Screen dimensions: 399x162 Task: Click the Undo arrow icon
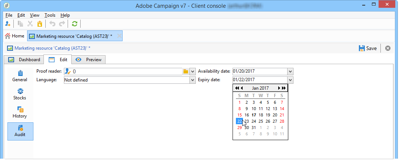52,24
